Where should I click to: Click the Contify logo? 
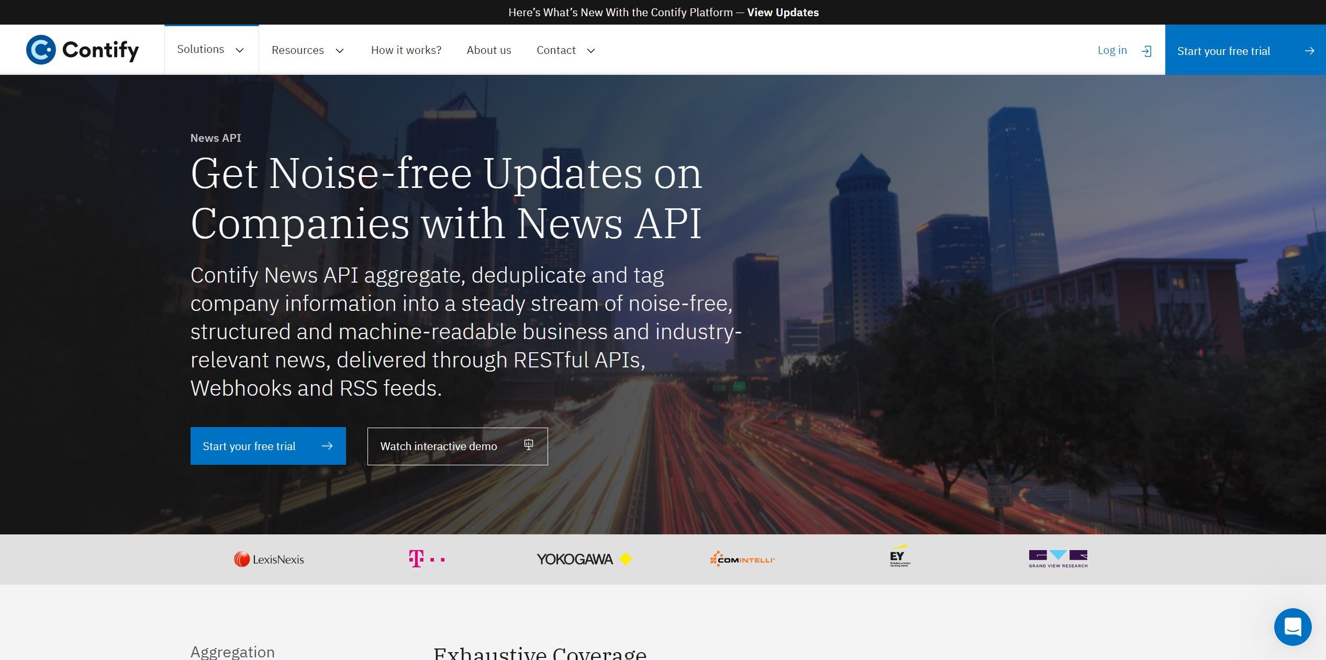point(82,50)
